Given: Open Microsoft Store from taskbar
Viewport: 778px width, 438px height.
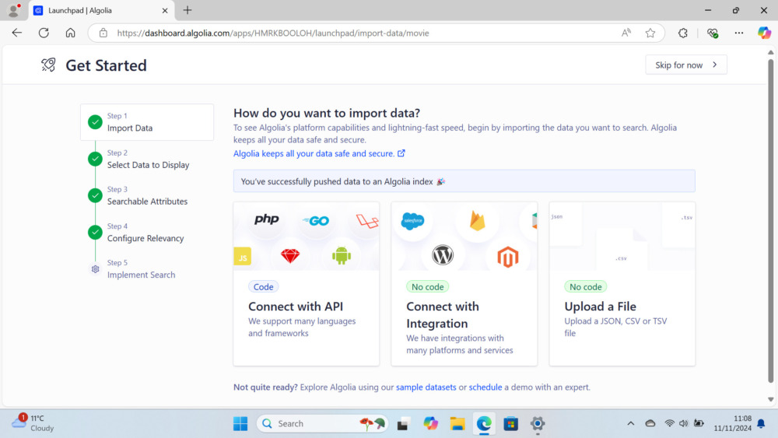Looking at the screenshot, I should click(x=510, y=424).
